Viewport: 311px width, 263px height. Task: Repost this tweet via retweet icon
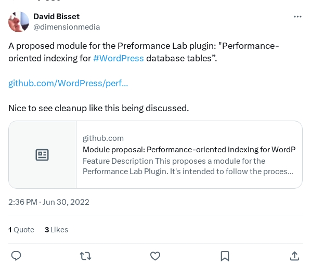85,256
